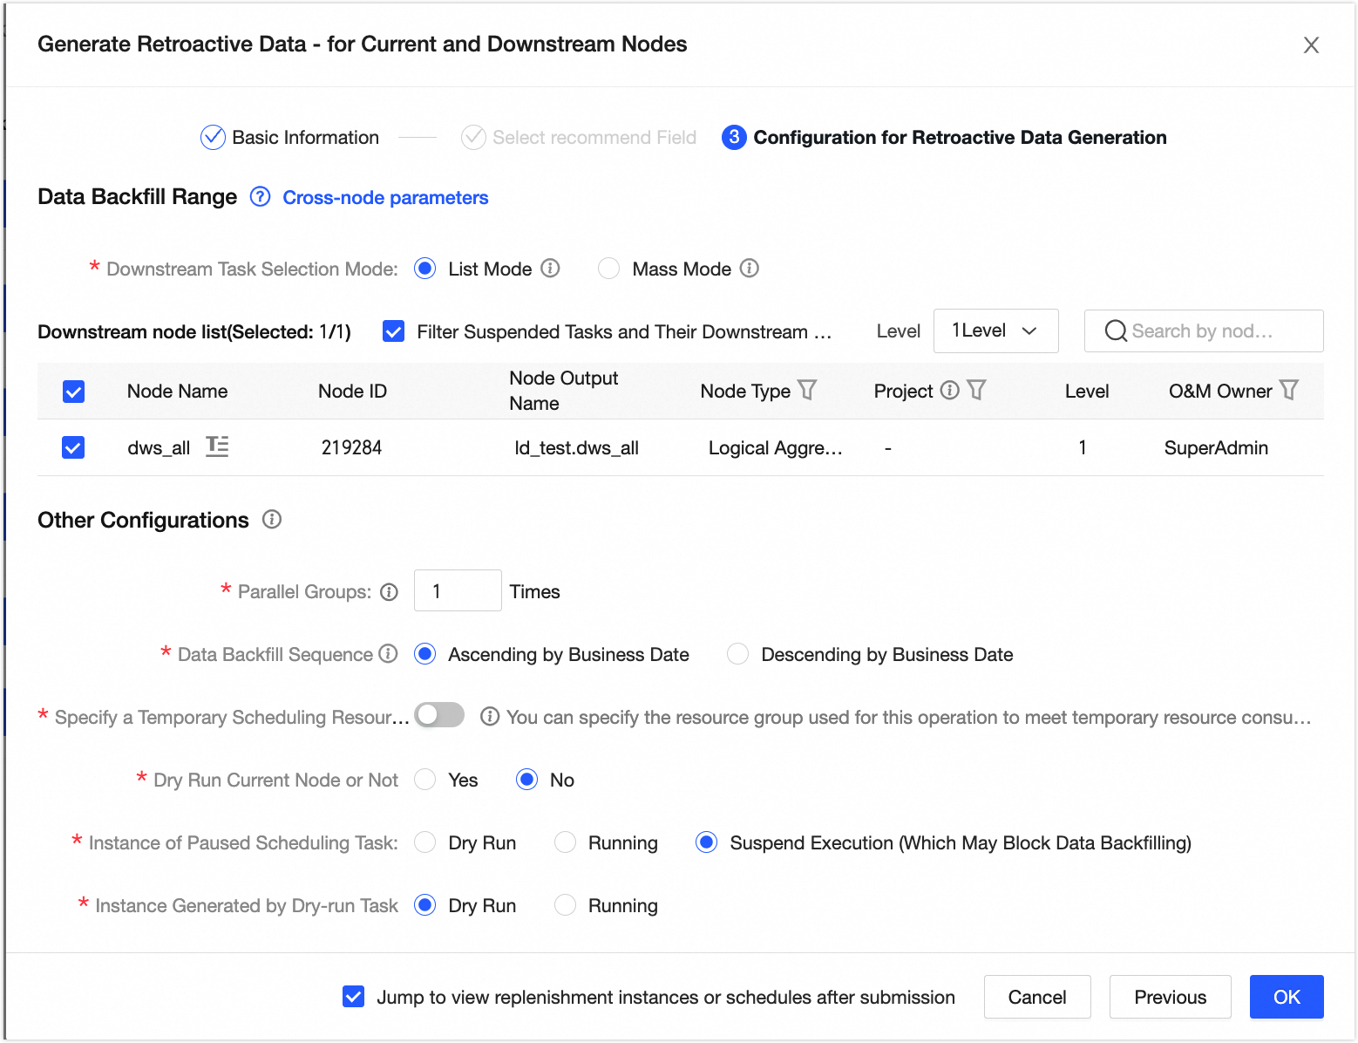Select Descending by Business Date option

[738, 654]
